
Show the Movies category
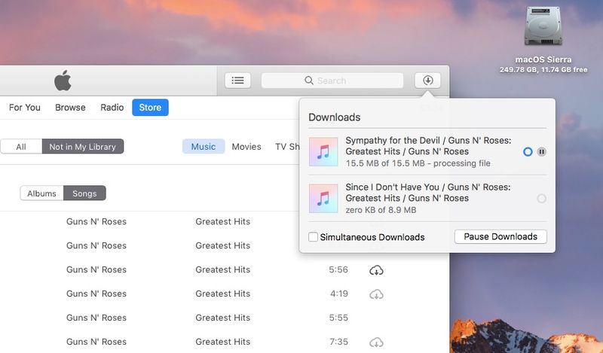click(x=246, y=147)
